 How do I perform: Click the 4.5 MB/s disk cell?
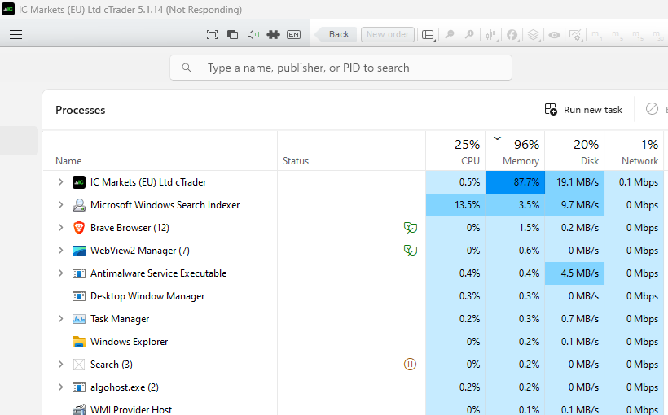[x=574, y=273]
